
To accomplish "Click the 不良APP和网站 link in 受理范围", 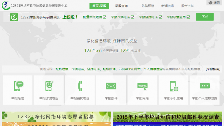I will (130, 69).
